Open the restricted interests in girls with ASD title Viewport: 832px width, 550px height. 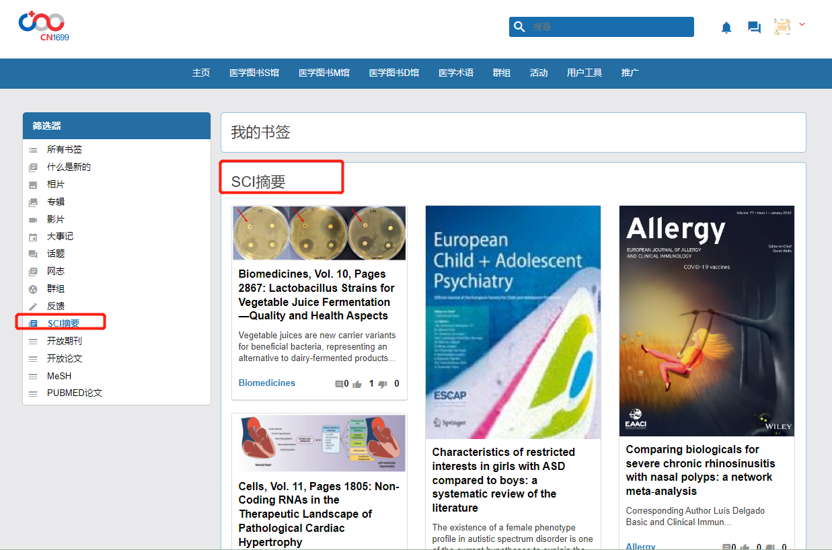click(x=504, y=480)
